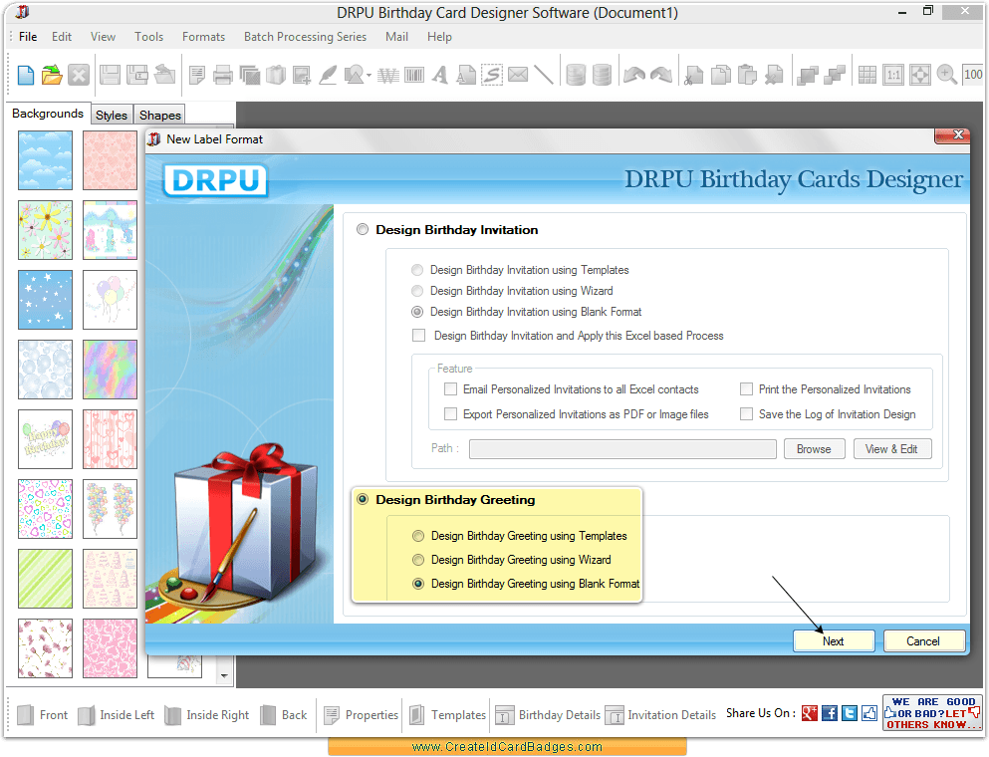
Task: Select the watermark W tool
Action: click(387, 76)
